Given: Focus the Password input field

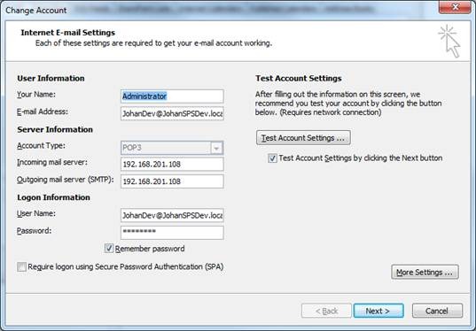Looking at the screenshot, I should pos(172,233).
